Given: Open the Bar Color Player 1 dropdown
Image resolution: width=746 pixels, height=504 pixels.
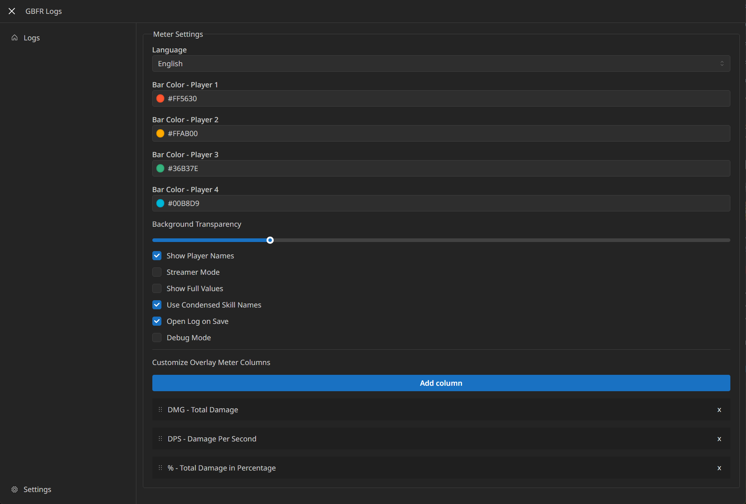Looking at the screenshot, I should [x=441, y=99].
